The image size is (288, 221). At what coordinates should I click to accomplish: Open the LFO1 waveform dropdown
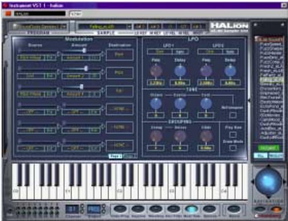pos(160,52)
